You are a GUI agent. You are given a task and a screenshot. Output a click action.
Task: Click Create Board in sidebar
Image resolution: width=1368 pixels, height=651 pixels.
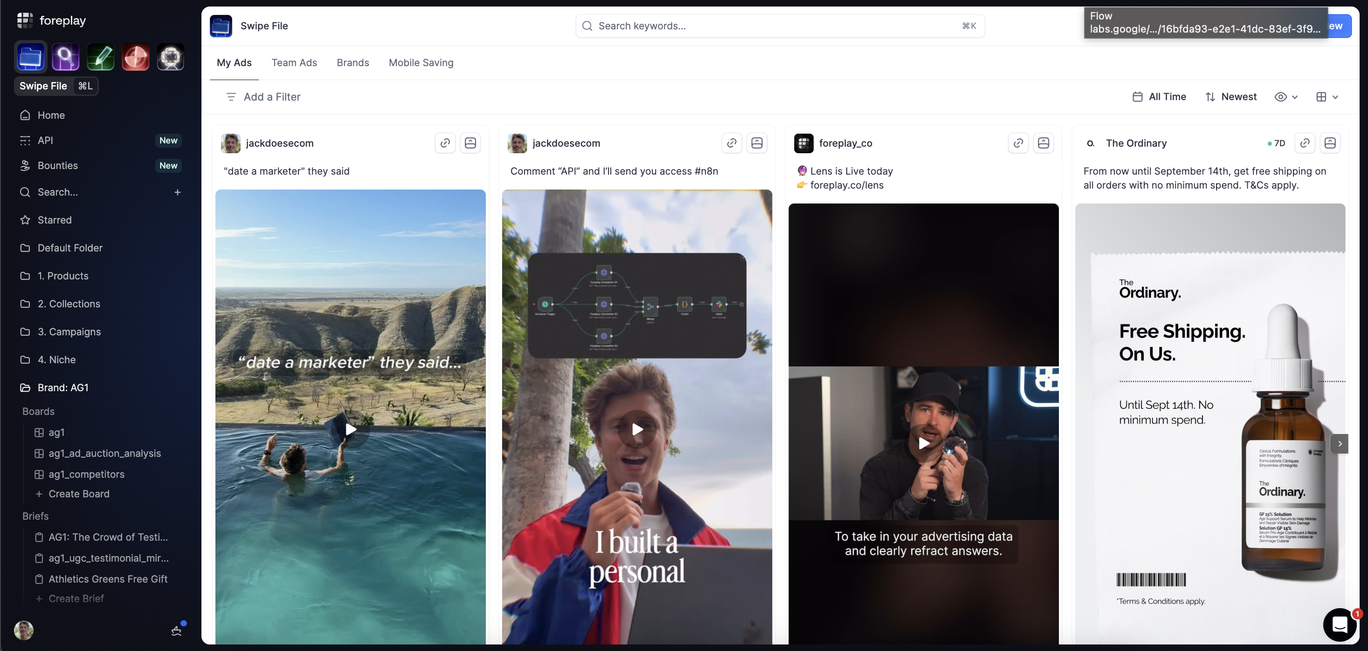click(x=79, y=494)
